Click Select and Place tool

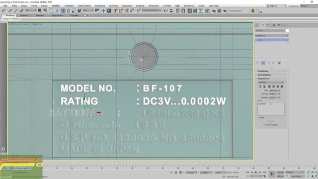pos(79,10)
